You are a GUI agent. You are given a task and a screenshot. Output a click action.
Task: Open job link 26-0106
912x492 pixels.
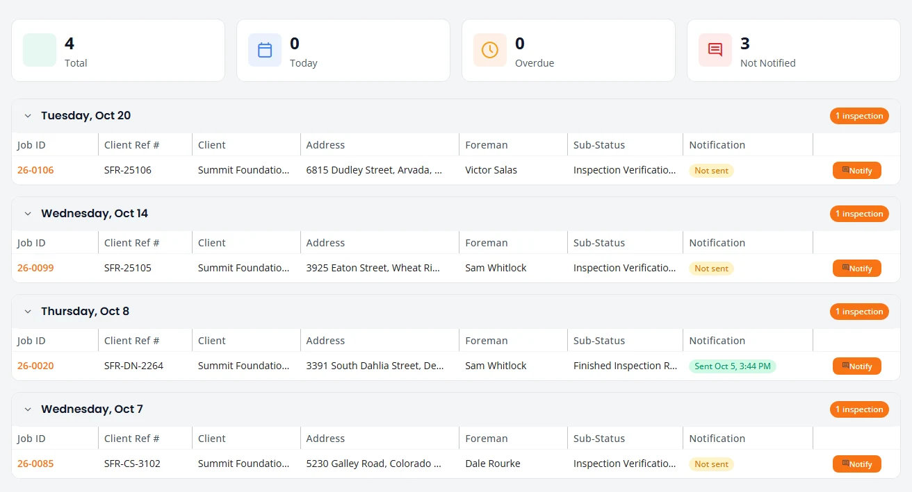click(35, 170)
